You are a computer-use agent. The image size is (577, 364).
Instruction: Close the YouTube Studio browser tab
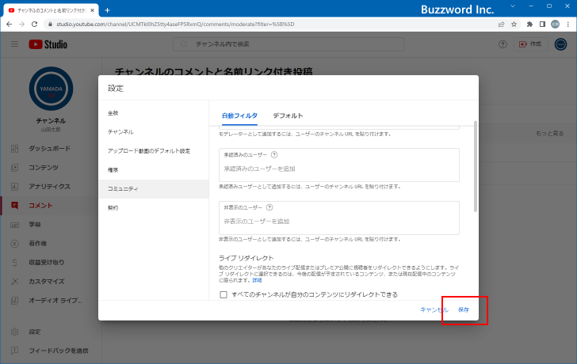(x=93, y=10)
